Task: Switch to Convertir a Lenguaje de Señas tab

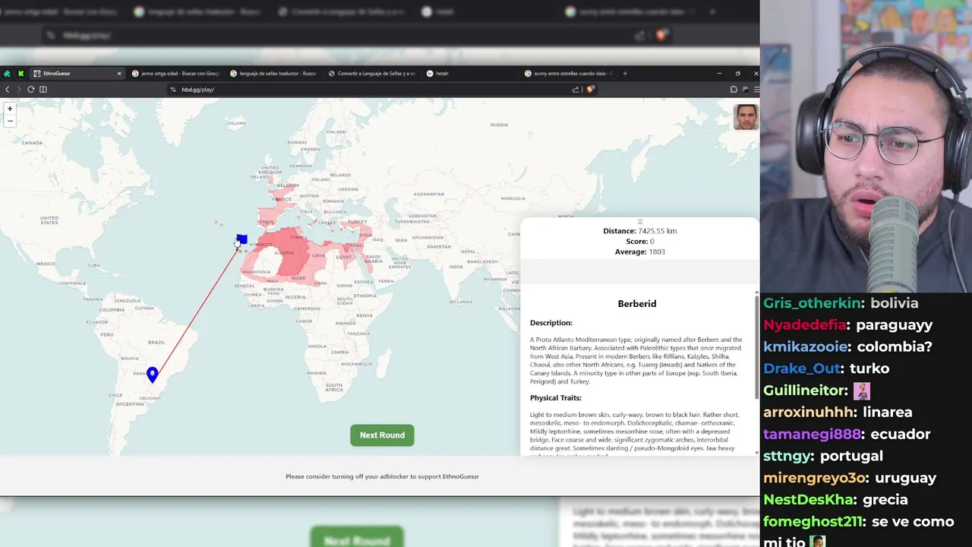Action: 372,74
